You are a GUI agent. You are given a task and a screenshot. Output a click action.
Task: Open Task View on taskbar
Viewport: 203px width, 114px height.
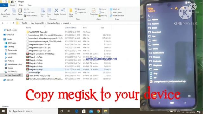pos(69,111)
